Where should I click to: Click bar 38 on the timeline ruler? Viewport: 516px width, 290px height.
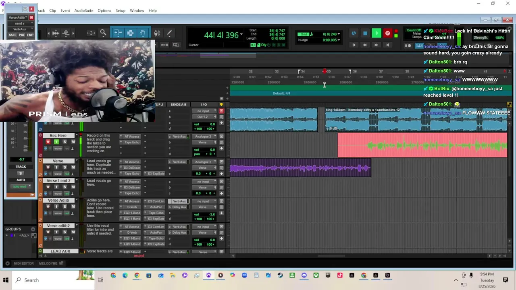point(407,71)
